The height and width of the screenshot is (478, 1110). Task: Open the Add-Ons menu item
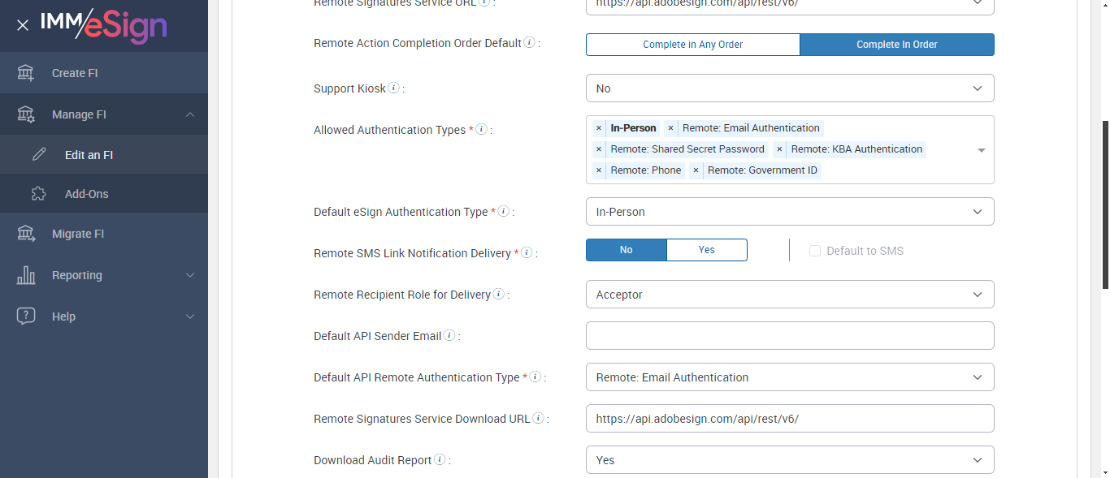pos(86,194)
